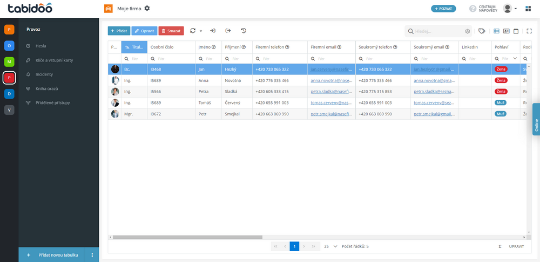
Task: Expand the Pohlaví filter dropdown
Action: (515, 58)
